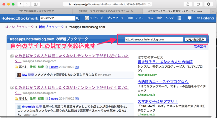This screenshot has height=118, width=217.
Task: Click the search magnifier button
Action: [78, 18]
